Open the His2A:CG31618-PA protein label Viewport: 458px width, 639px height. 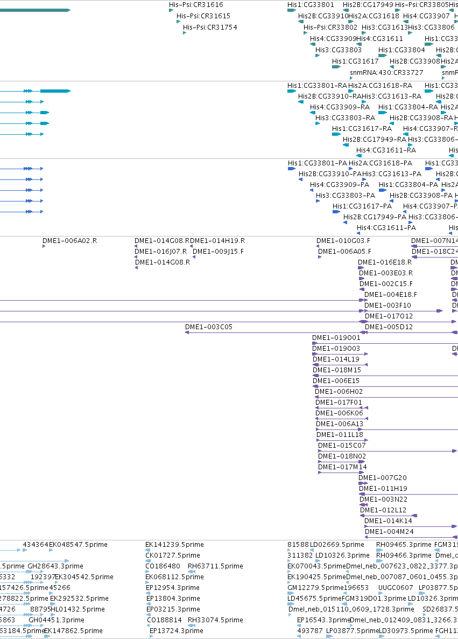381,163
